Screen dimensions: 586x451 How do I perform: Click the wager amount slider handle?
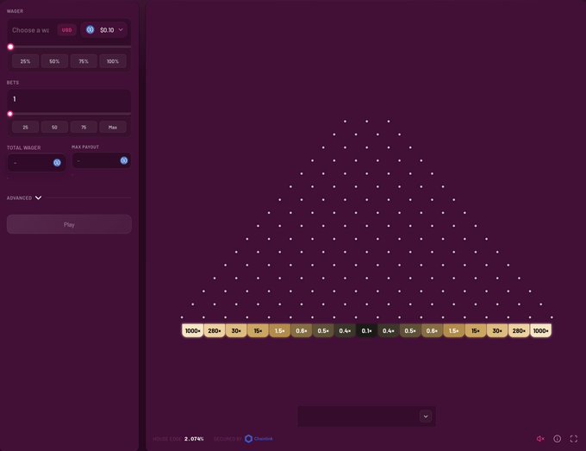click(x=10, y=47)
